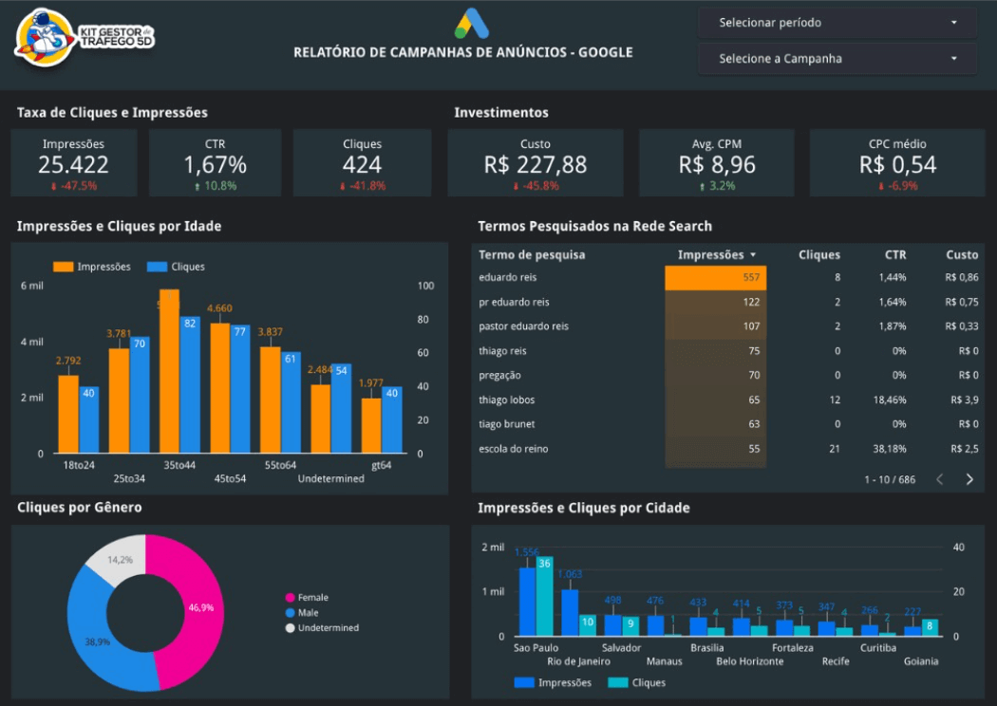Viewport: 997px width, 706px height.
Task: Click the teal Cliques legend icon in city chart
Action: (617, 682)
